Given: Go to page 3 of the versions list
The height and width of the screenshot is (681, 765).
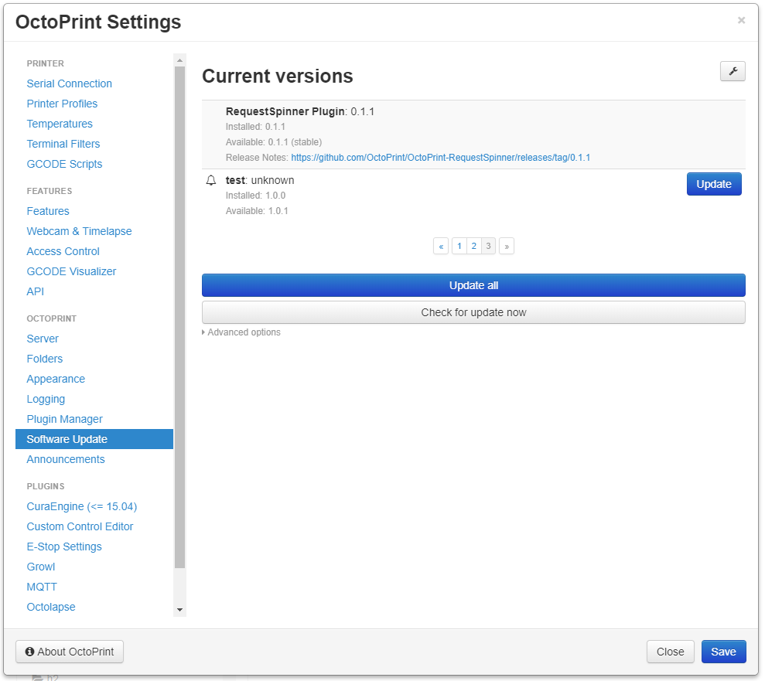Looking at the screenshot, I should tap(488, 245).
